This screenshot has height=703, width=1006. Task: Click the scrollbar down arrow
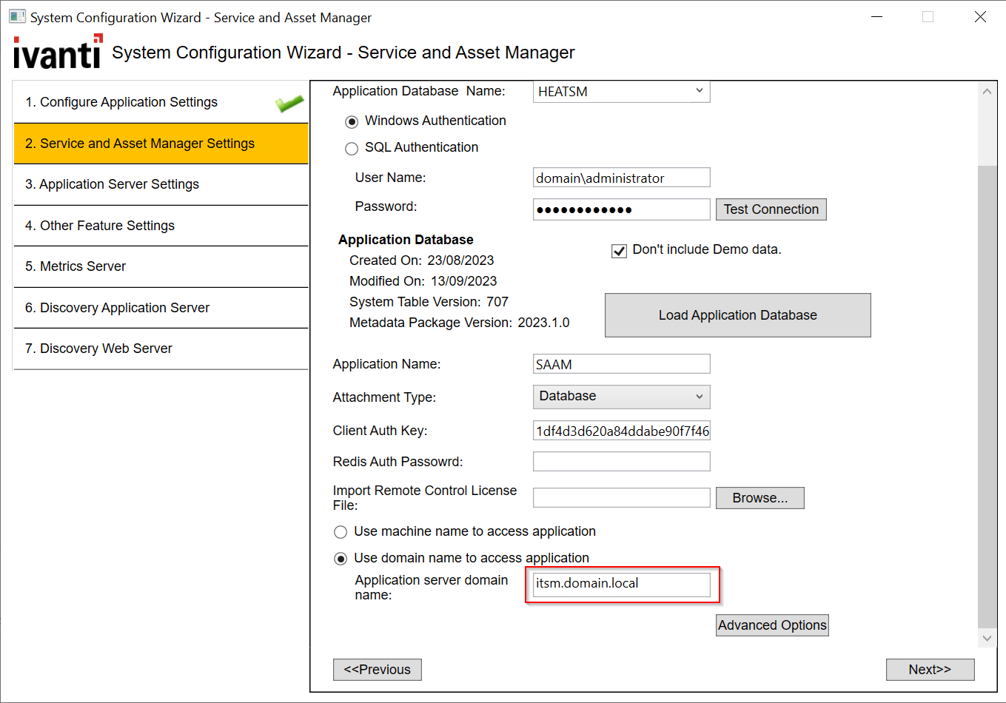(987, 637)
